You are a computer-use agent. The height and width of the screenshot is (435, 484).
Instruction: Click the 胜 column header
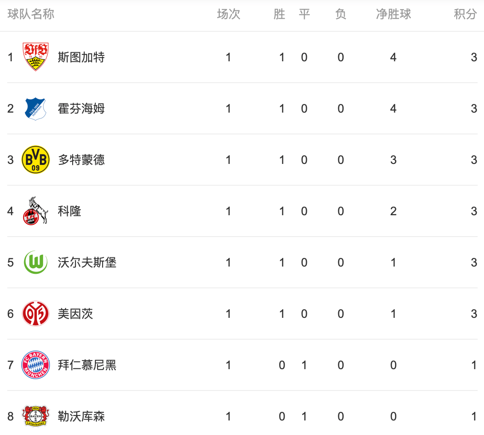click(x=279, y=15)
